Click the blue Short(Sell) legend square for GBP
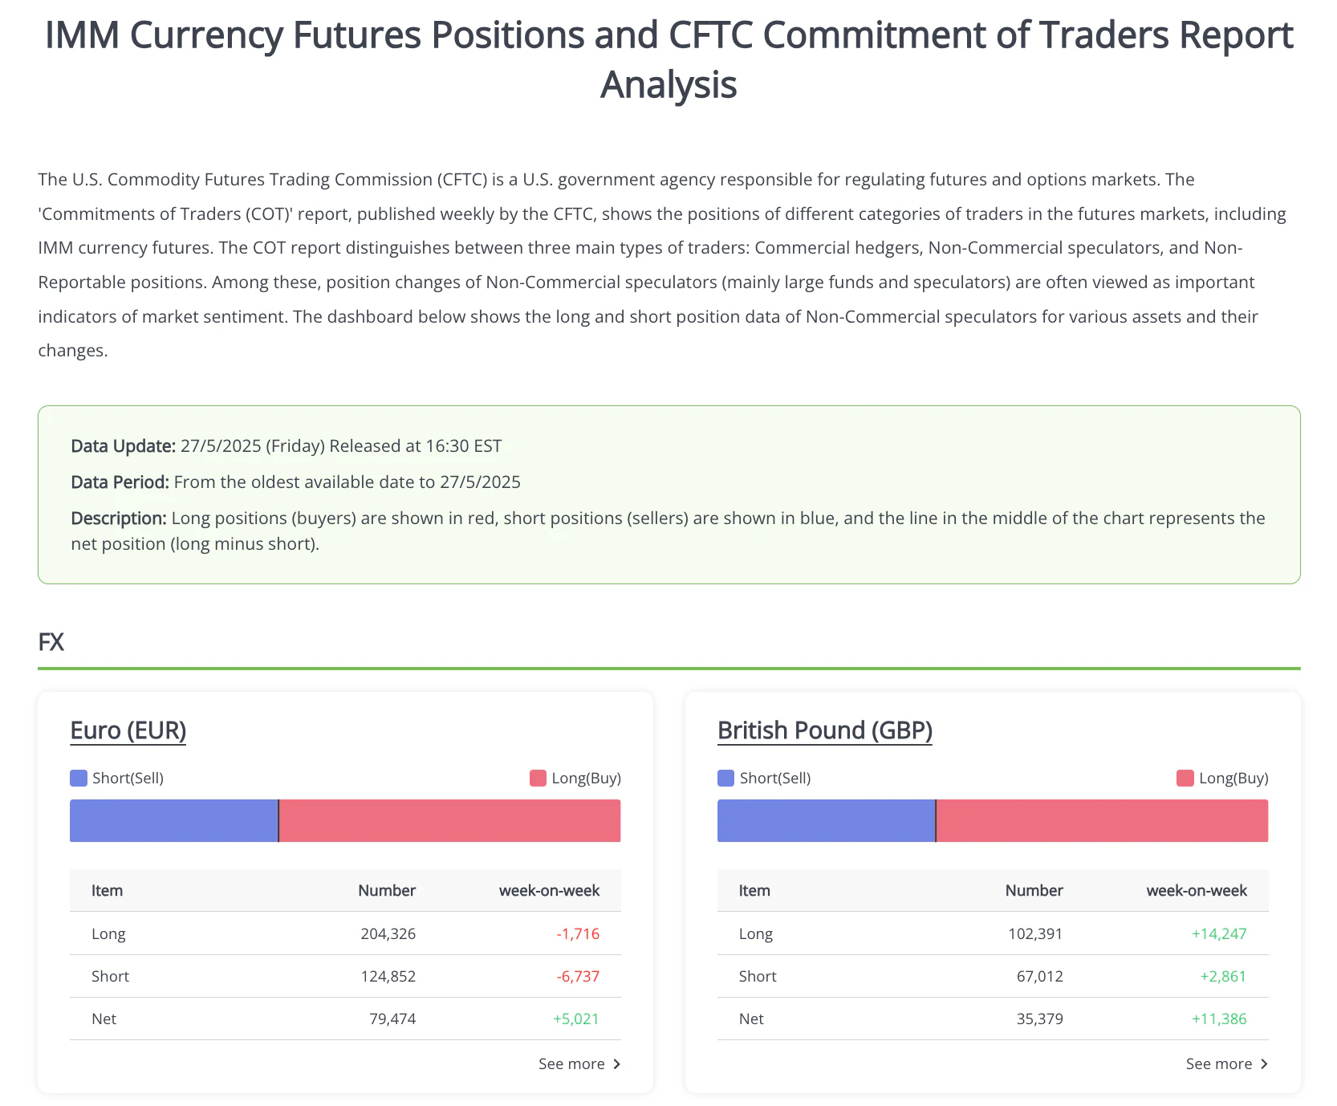This screenshot has height=1106, width=1337. pos(724,777)
